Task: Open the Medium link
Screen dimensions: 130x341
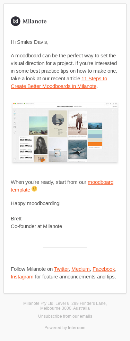Action: pos(80,269)
